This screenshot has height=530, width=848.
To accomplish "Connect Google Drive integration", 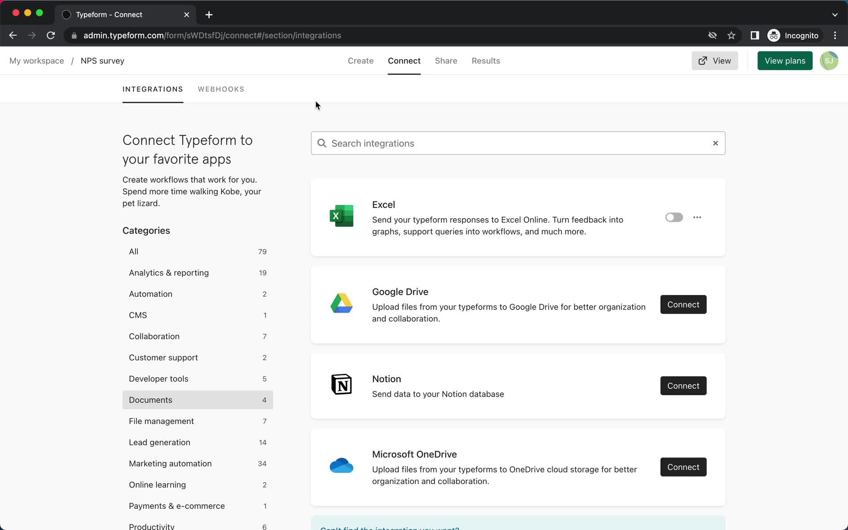I will pos(683,304).
